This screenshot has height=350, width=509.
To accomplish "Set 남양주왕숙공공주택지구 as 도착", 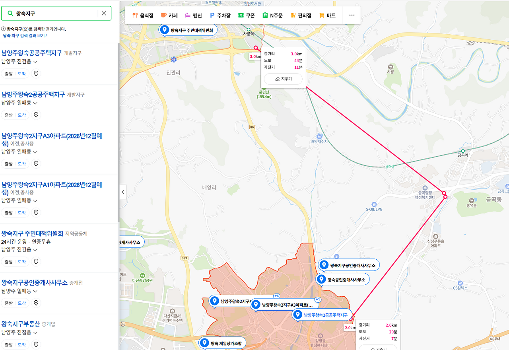I will click(x=21, y=74).
